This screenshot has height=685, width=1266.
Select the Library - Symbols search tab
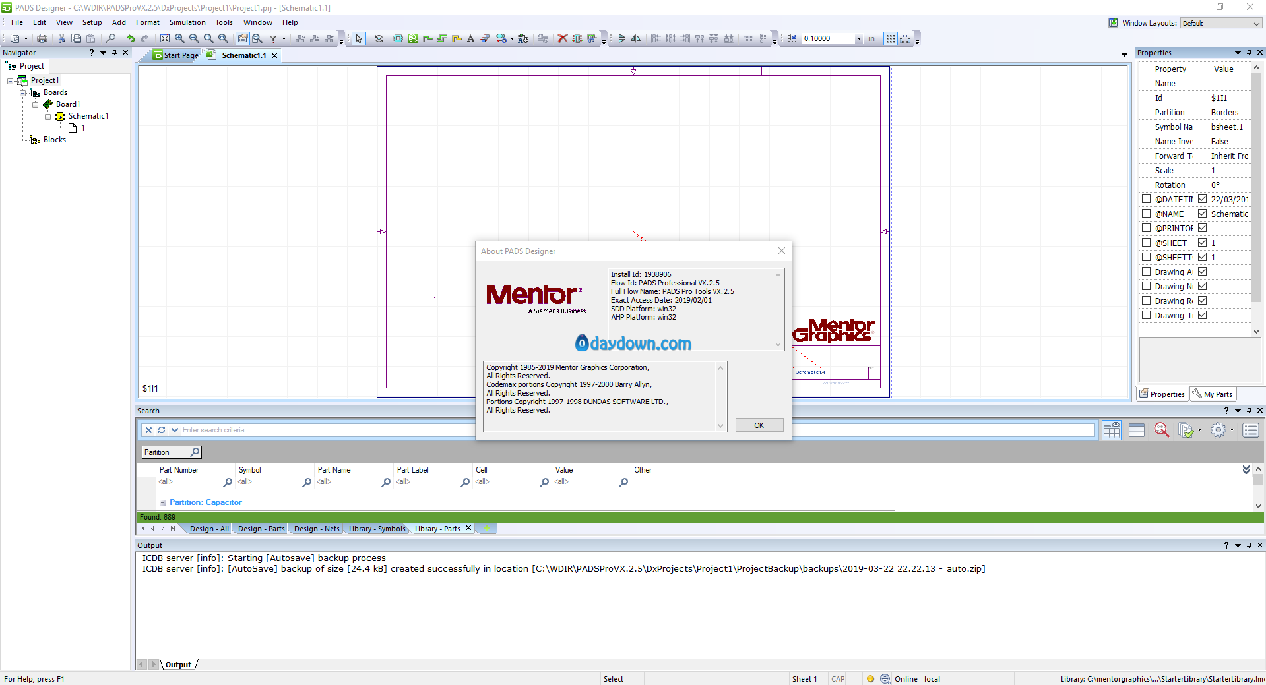377,529
